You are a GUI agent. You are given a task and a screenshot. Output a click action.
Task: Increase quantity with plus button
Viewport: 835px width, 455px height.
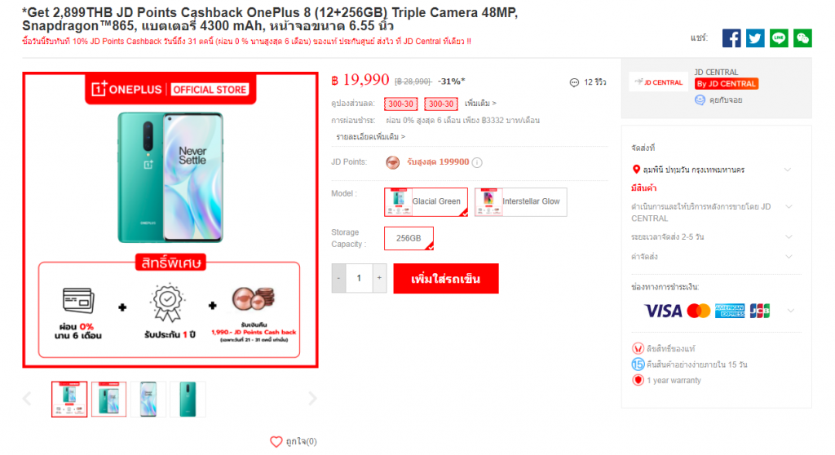point(379,278)
